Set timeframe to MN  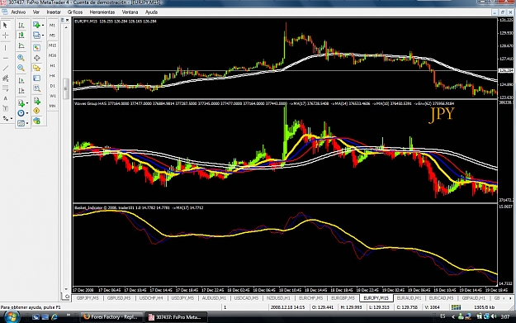click(52, 106)
